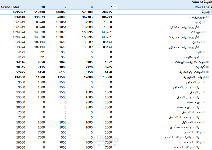212x150 pixels.
Task: Select cell 2220 in إكراميات row
Action: point(89,67)
